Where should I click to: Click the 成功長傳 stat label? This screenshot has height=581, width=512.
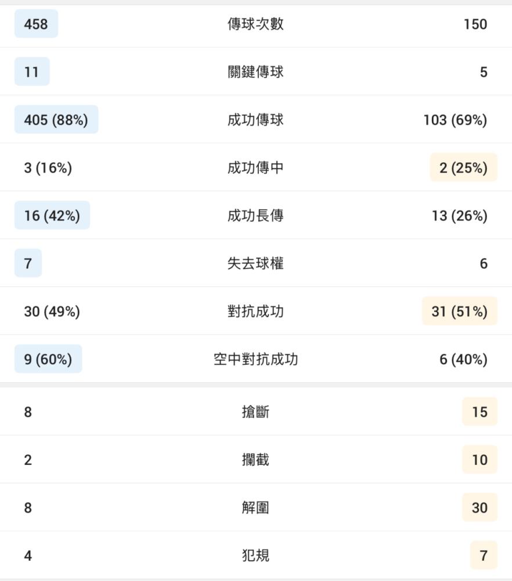(255, 216)
